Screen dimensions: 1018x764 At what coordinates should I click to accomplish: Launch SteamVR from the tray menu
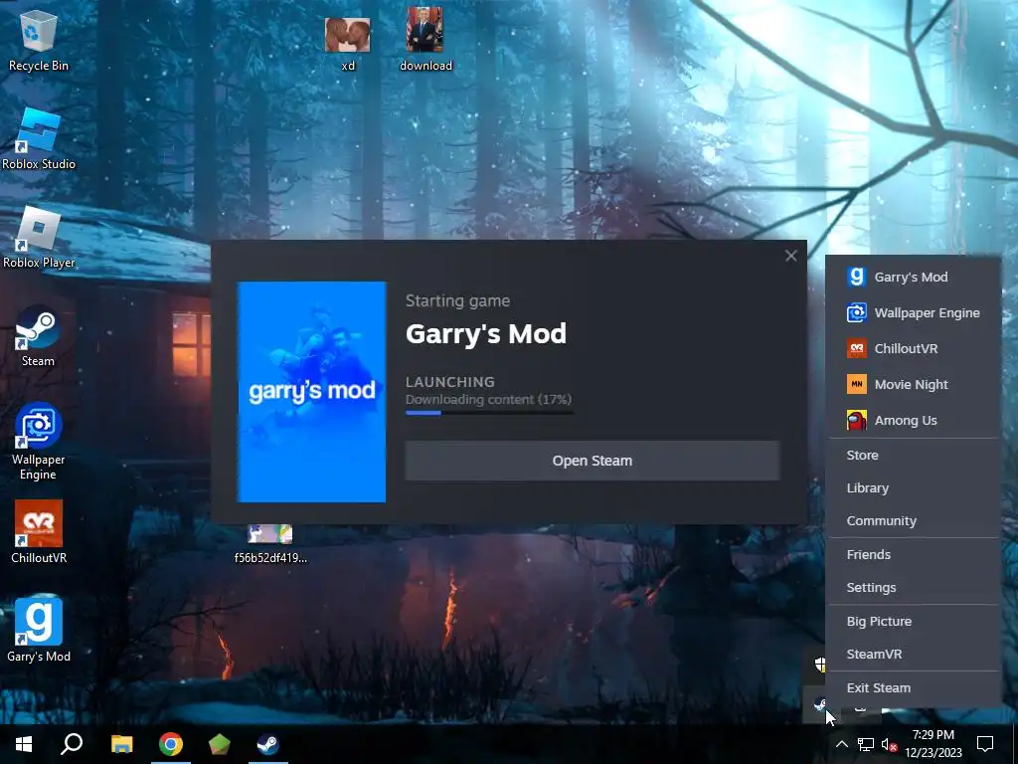(914, 655)
